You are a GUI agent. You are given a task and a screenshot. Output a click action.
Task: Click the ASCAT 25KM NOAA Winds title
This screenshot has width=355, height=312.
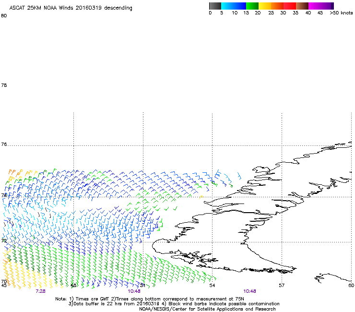pyautogui.click(x=71, y=8)
